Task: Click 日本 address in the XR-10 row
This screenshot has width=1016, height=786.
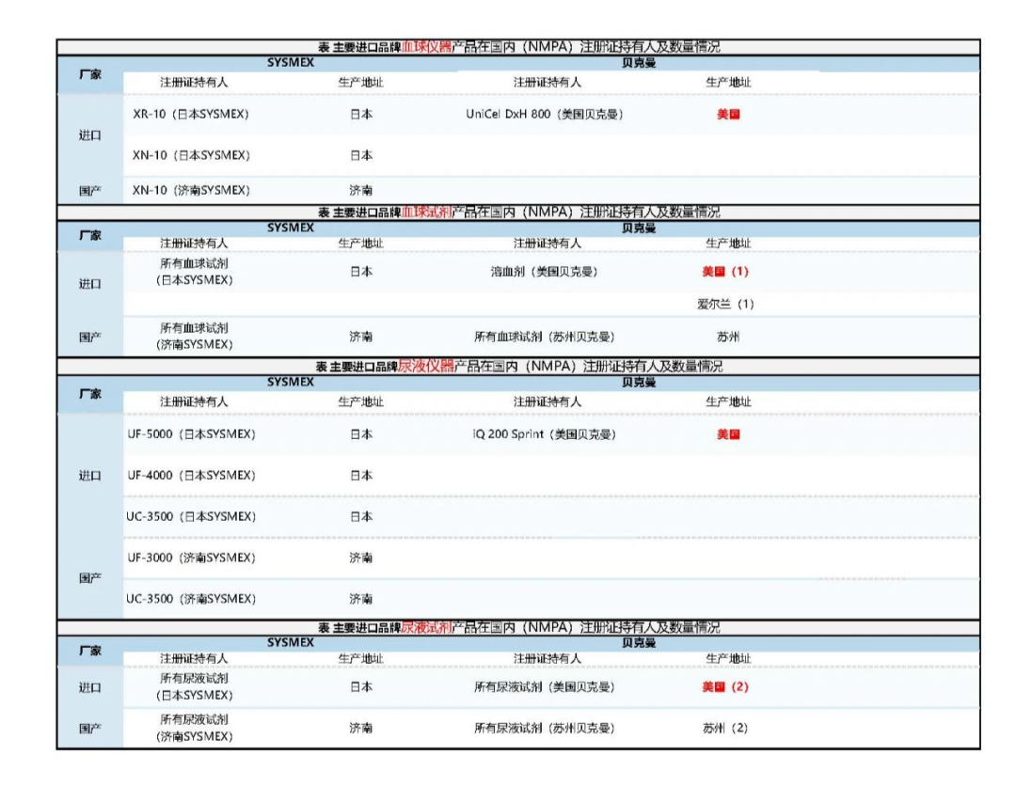Action: [361, 114]
